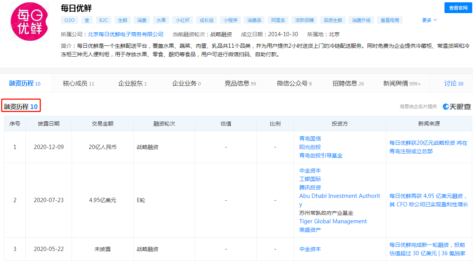The image size is (473, 261).
Task: Select the O2O tag
Action: click(69, 20)
